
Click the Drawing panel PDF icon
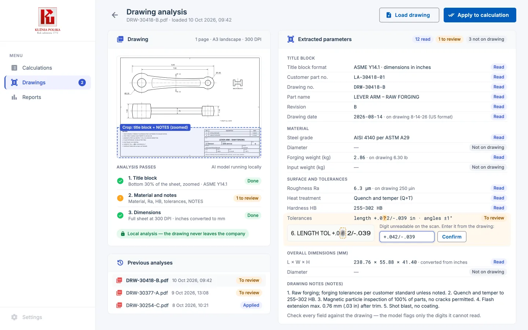coord(120,39)
